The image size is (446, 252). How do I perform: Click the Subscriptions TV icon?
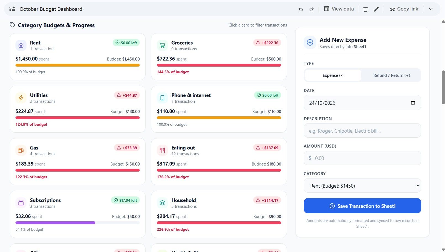coord(21,203)
